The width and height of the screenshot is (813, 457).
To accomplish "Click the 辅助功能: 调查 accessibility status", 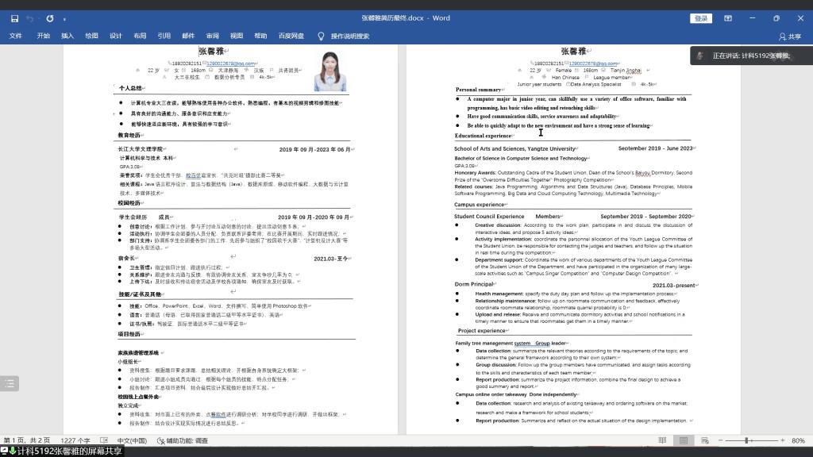I will tap(183, 440).
